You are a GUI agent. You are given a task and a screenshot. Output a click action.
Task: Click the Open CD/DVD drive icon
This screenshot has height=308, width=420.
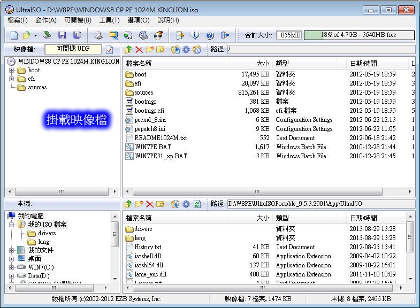click(x=47, y=35)
